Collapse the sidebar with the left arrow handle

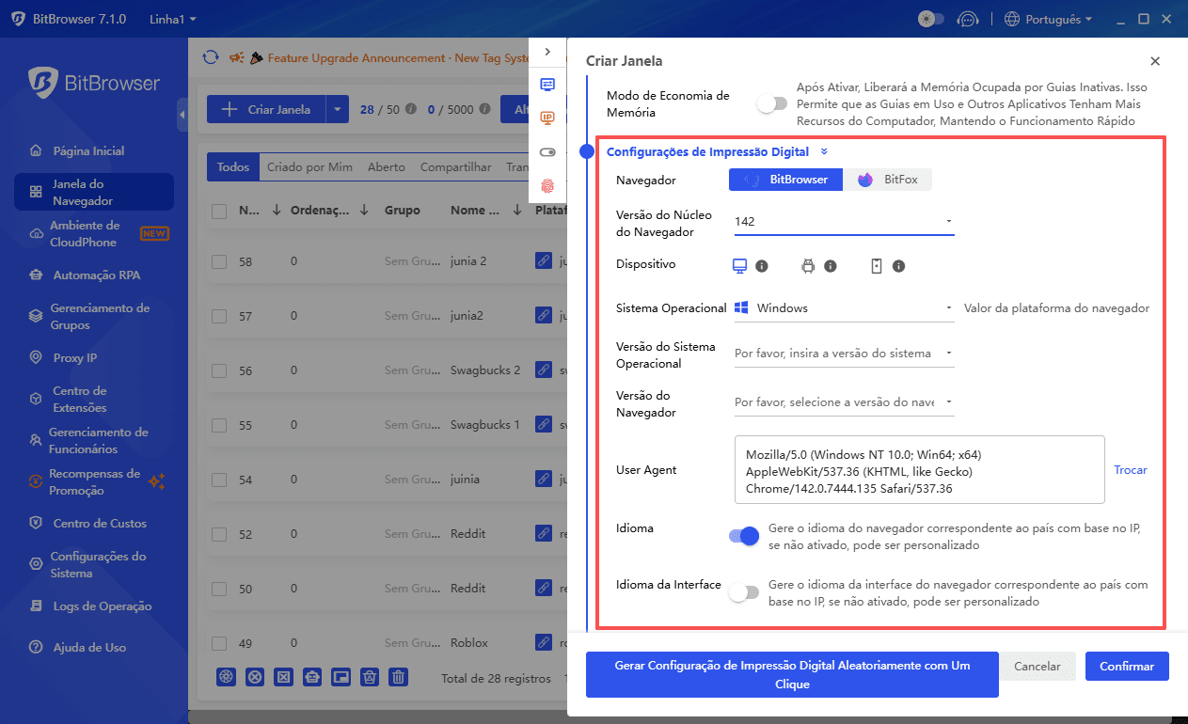tap(182, 115)
